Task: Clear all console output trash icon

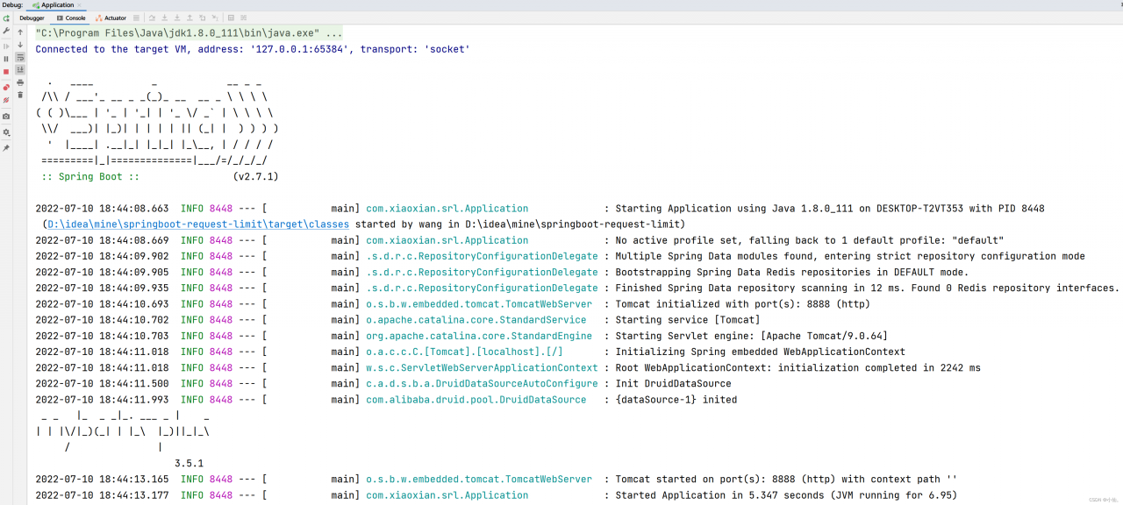Action: coord(20,95)
